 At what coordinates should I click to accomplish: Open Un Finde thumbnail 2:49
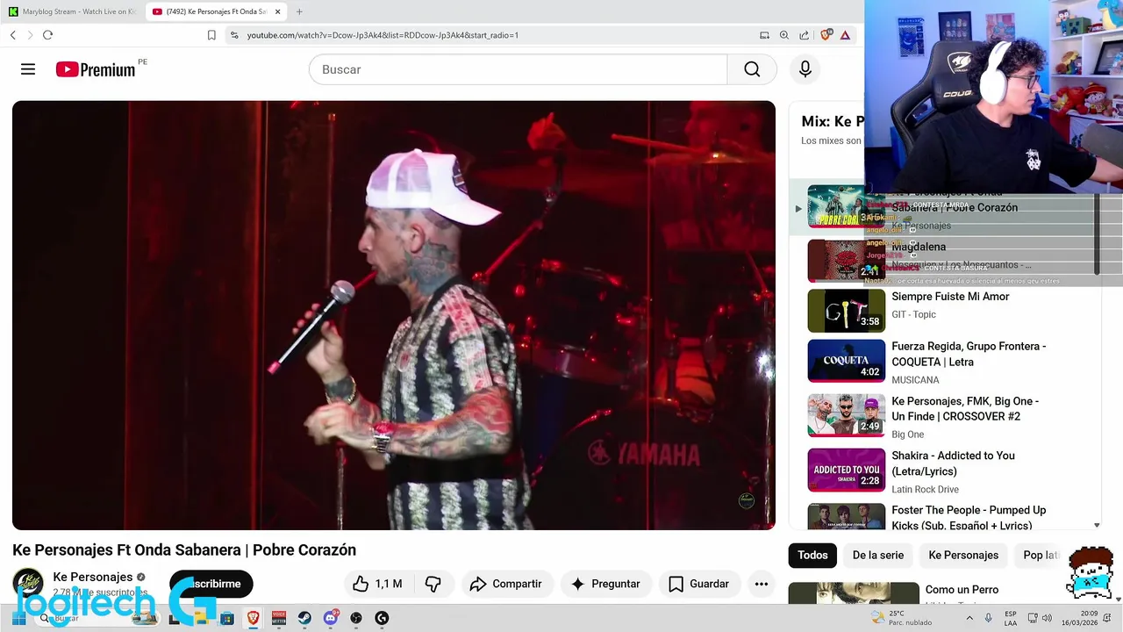(847, 415)
